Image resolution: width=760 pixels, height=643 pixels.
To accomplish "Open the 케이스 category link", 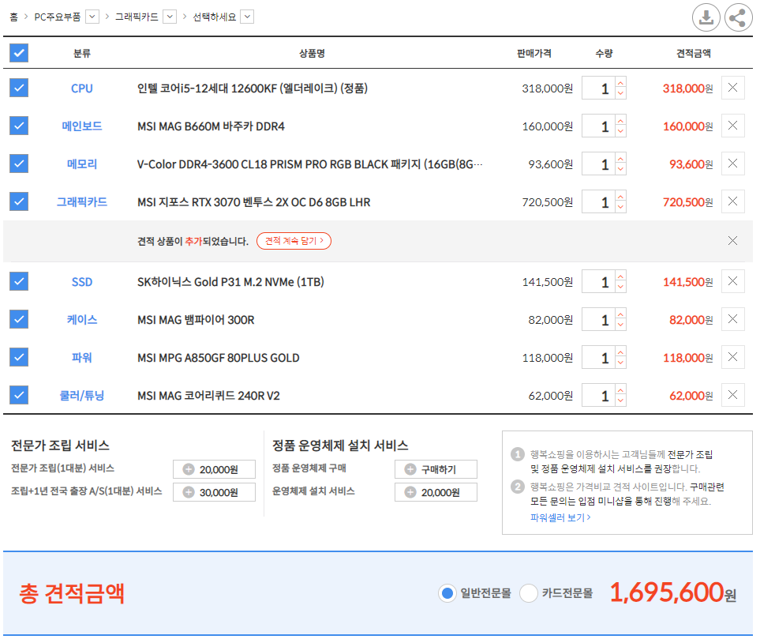I will point(82,320).
